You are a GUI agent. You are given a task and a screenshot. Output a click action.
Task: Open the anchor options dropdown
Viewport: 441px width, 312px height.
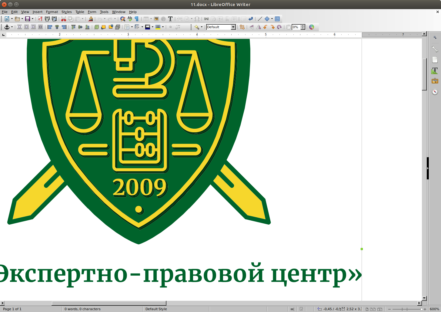tap(12, 27)
